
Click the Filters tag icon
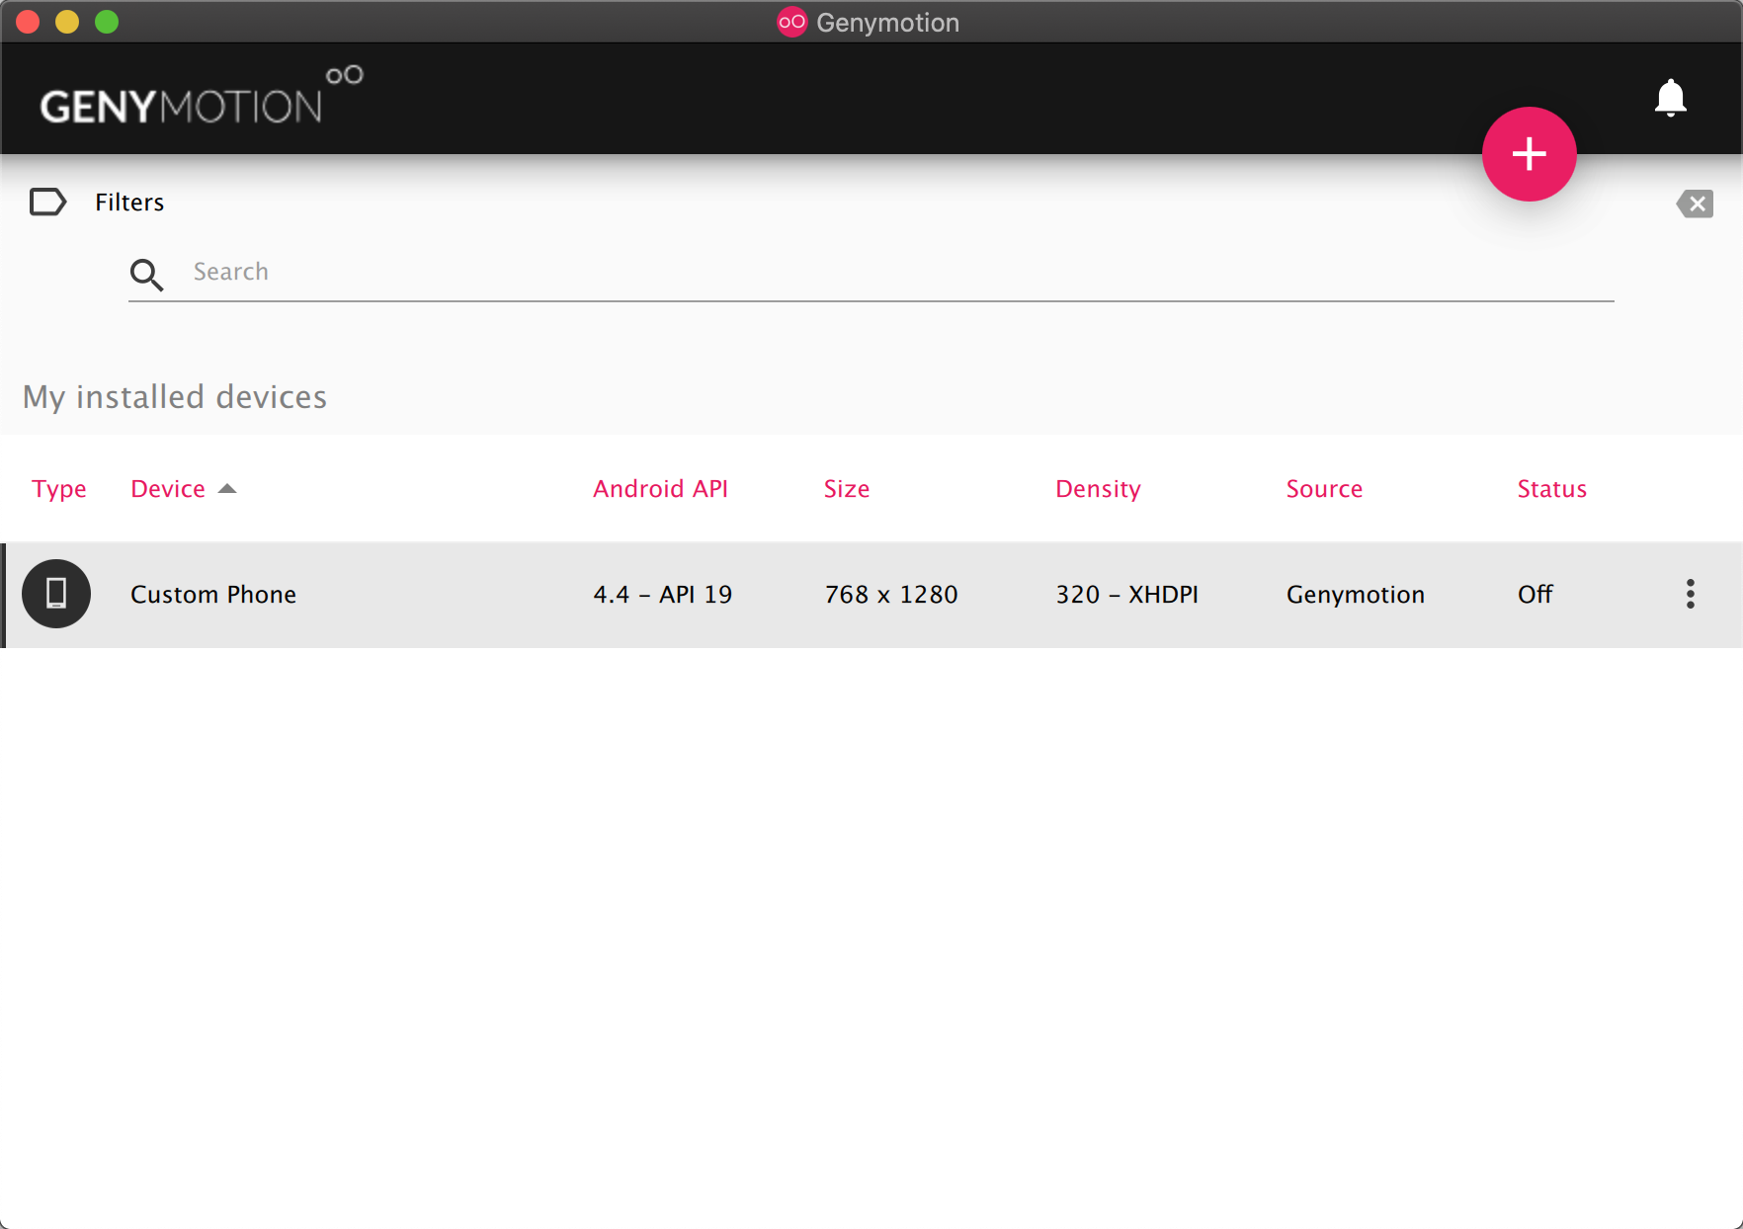pos(47,202)
